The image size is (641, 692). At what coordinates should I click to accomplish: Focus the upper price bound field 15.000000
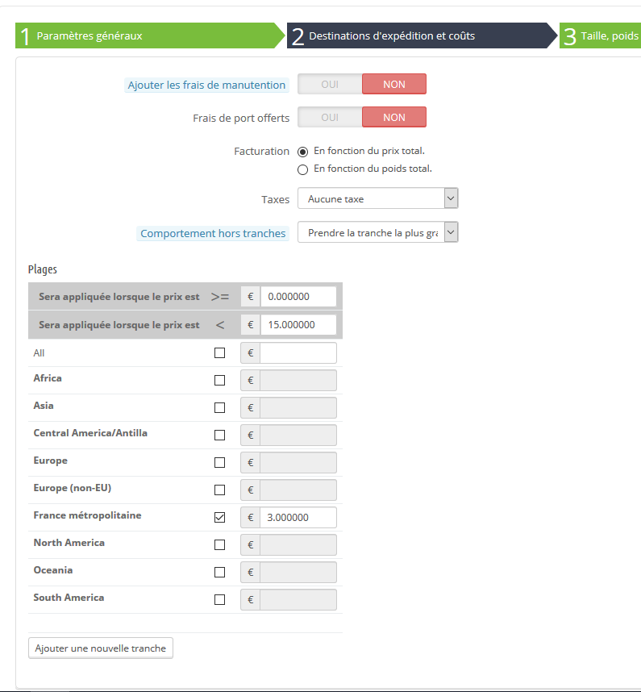click(298, 325)
